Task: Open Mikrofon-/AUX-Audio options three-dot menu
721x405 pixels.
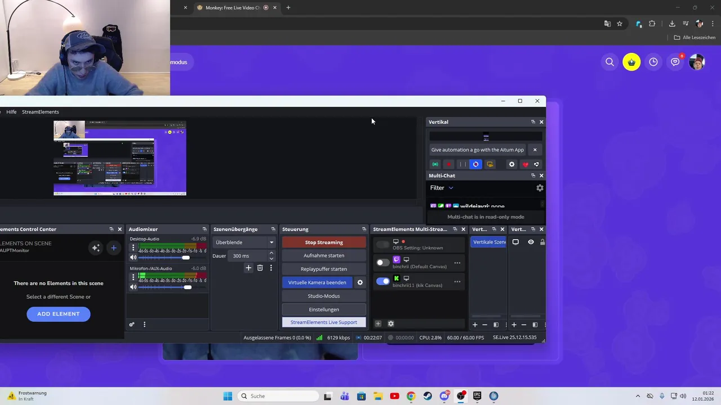Action: point(133,277)
